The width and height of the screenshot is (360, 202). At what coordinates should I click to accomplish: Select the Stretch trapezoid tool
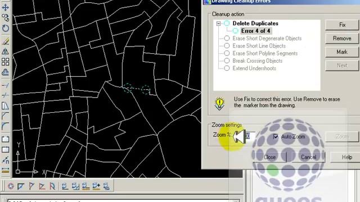pyautogui.click(x=5, y=105)
